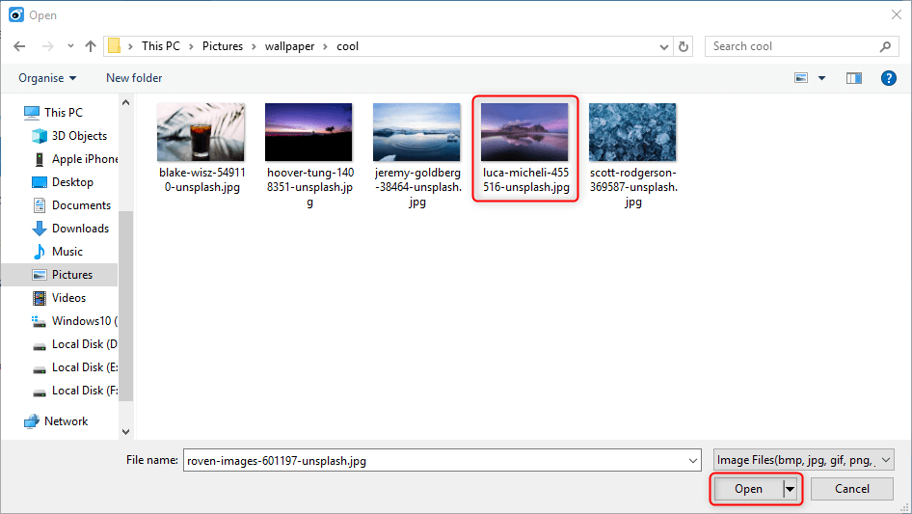Click the forward navigation arrow
The width and height of the screenshot is (912, 514).
tap(47, 46)
